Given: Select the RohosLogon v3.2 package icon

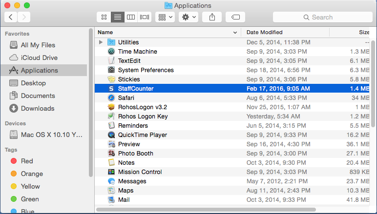Looking at the screenshot, I should pos(111,107).
